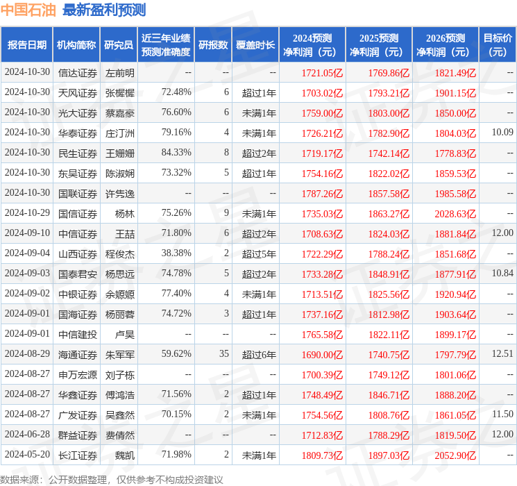Click the 国联证券 institution cell
The height and width of the screenshot is (486, 517).
coord(78,194)
